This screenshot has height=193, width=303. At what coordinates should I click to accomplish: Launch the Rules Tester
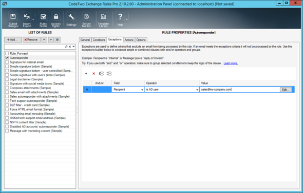[x=43, y=20]
